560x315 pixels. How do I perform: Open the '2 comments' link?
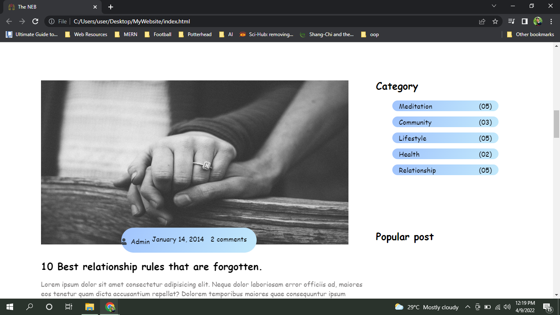point(229,240)
